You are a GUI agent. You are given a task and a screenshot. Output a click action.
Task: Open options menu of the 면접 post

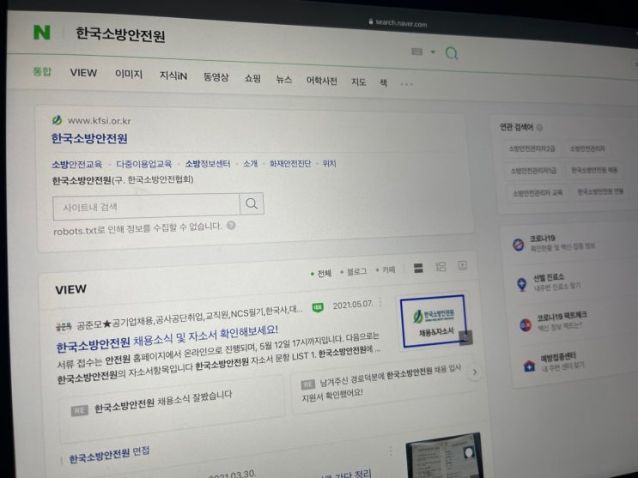pos(391,451)
